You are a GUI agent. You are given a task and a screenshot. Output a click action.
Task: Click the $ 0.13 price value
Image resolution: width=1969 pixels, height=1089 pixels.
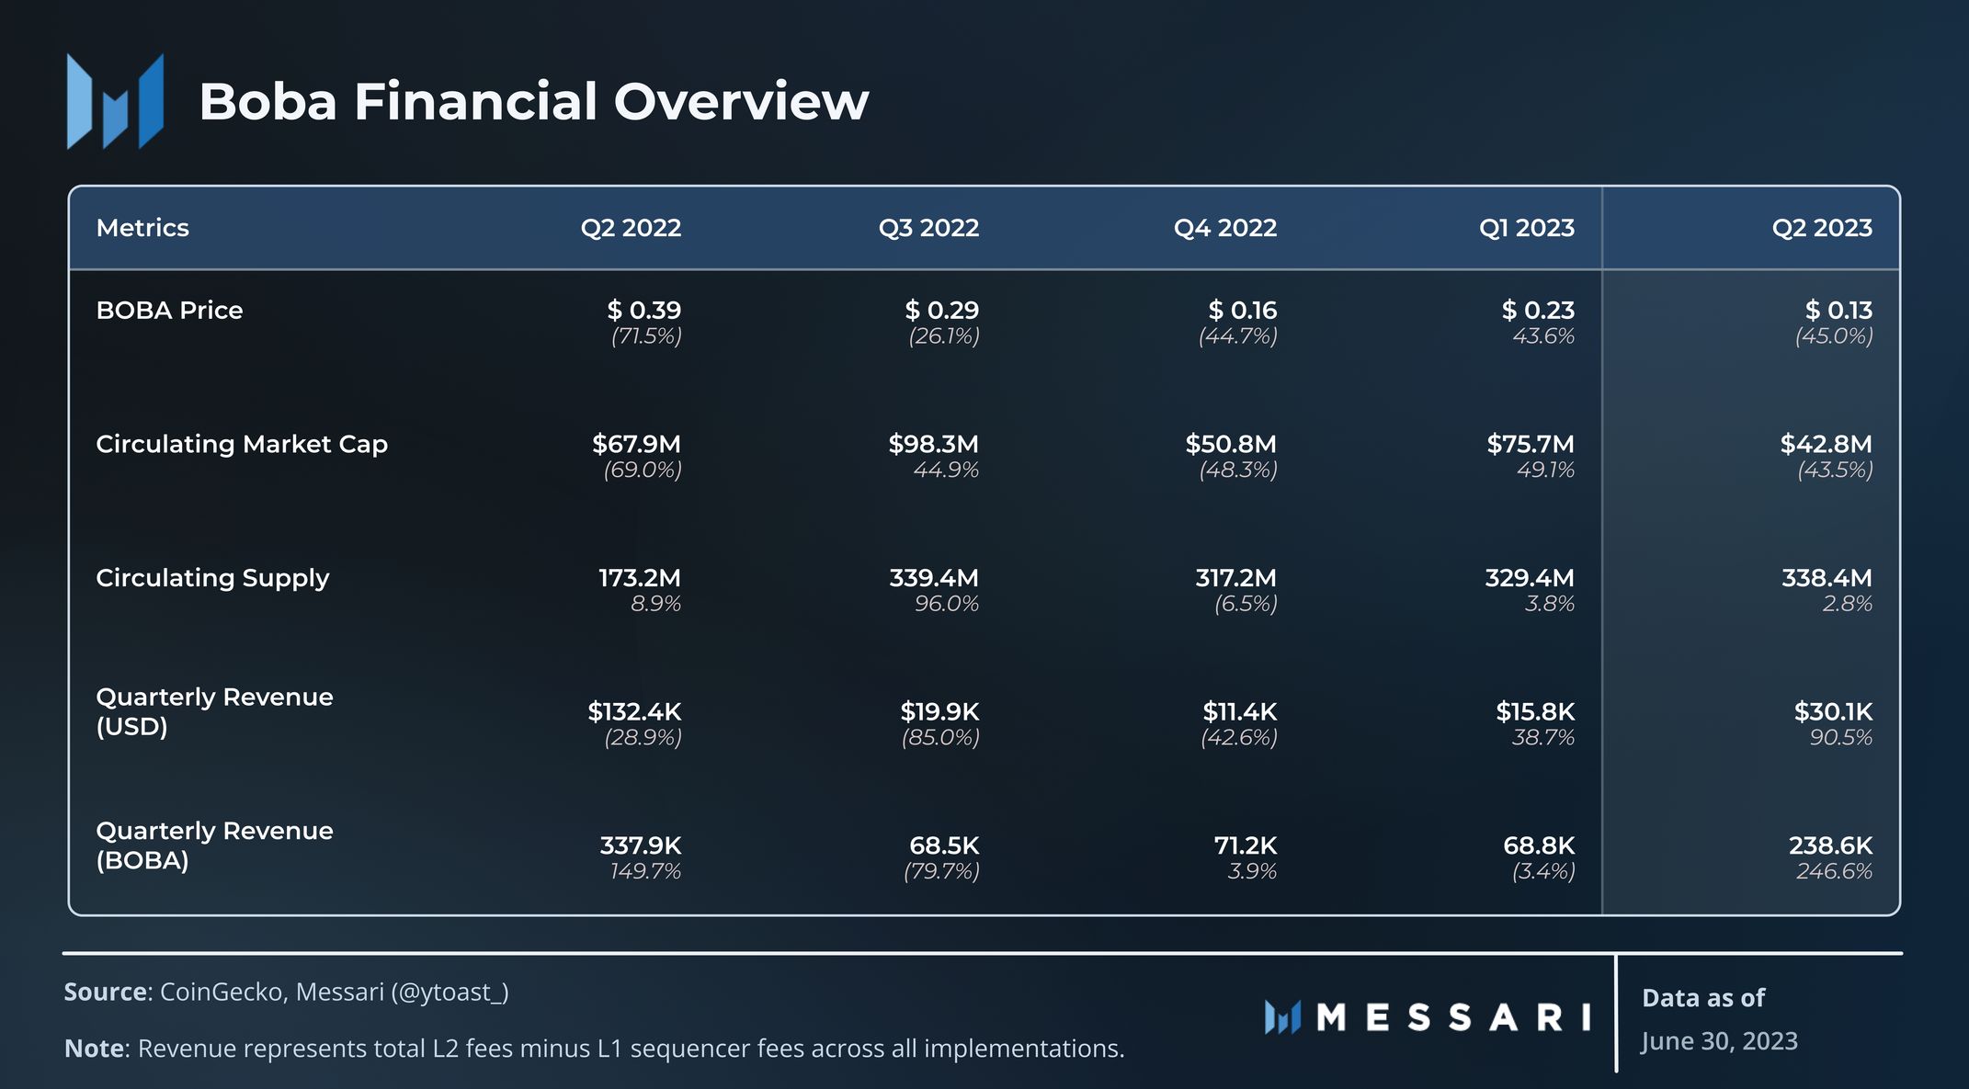1838,311
